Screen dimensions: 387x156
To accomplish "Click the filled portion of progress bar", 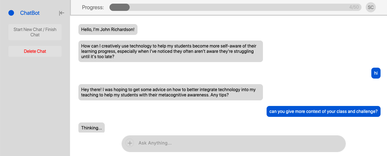I will (120, 7).
